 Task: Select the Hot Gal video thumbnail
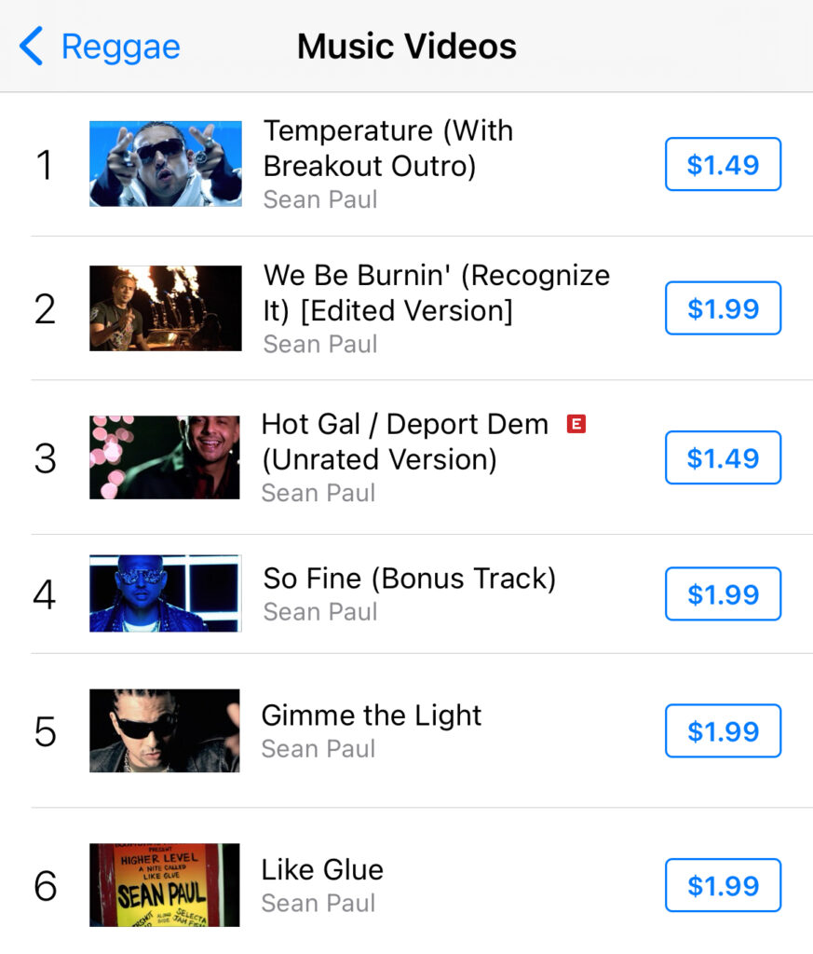[165, 457]
